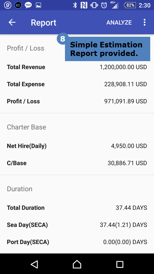Tap the Port Day(SECA) row

tap(77, 242)
